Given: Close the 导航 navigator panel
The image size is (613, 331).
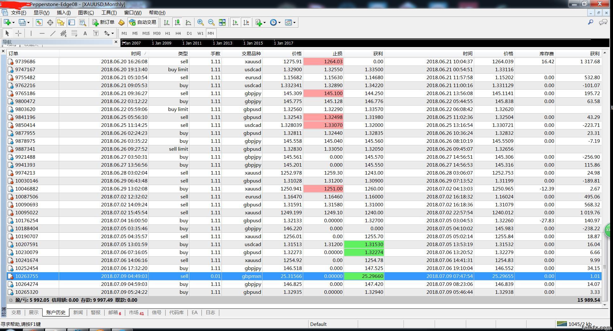Looking at the screenshot, I should coord(116,42).
